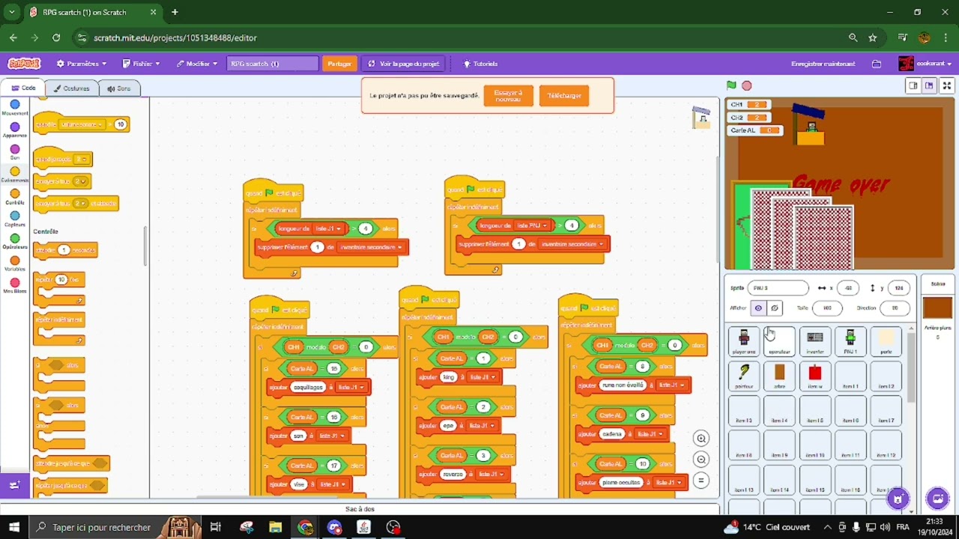
Task: Open the Modifier menu
Action: point(197,64)
